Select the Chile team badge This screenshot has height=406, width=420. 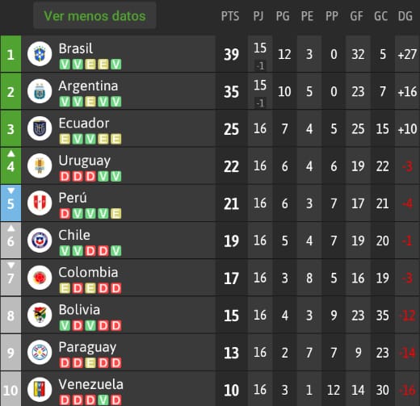coord(40,241)
